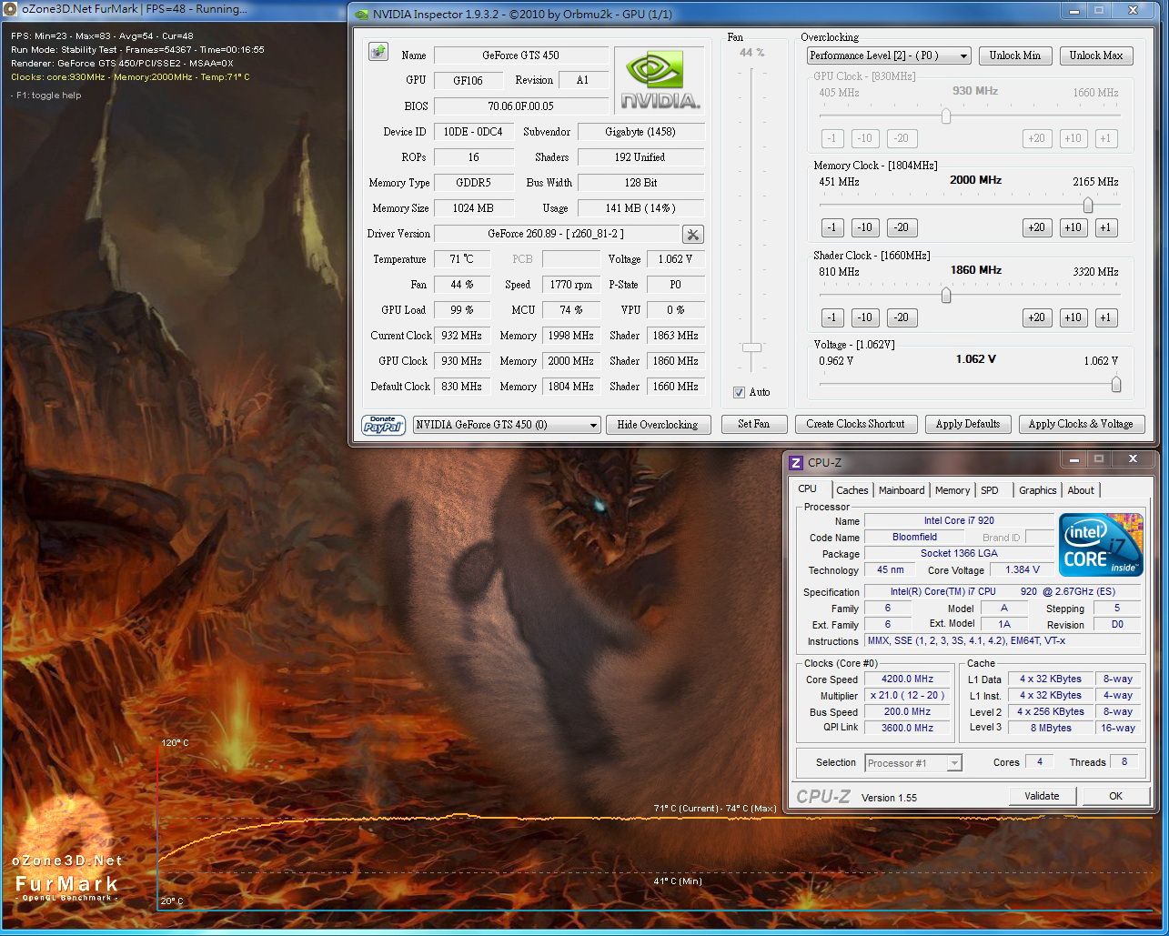Click the Intel Core i7 920 name value
1169x936 pixels.
pyautogui.click(x=960, y=521)
